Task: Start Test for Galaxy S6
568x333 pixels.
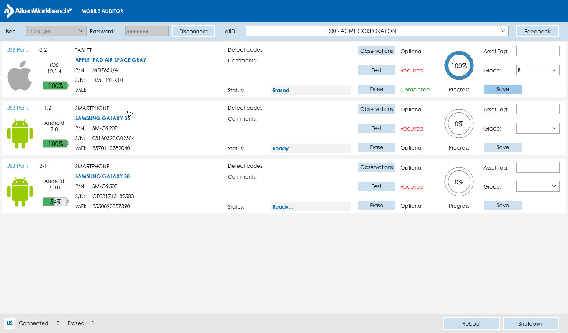Action: pyautogui.click(x=377, y=128)
